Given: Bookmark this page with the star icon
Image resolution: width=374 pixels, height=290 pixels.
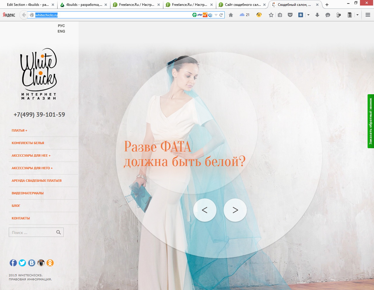Looking at the screenshot, I should (x=271, y=15).
